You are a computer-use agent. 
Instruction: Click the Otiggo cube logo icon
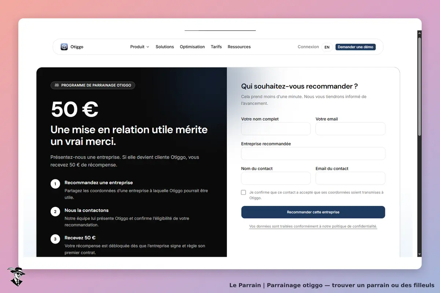click(64, 47)
